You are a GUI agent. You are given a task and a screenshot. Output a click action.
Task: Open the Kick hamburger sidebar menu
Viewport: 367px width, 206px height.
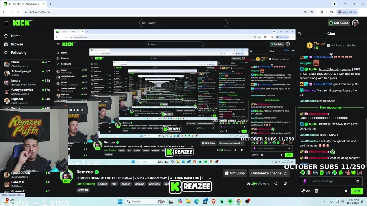(x=7, y=23)
